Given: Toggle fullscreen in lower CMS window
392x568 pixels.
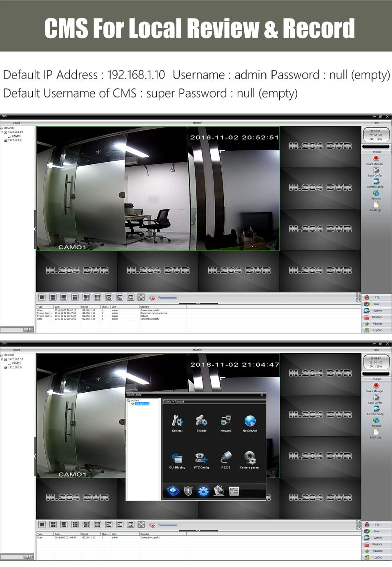Looking at the screenshot, I should point(141,524).
